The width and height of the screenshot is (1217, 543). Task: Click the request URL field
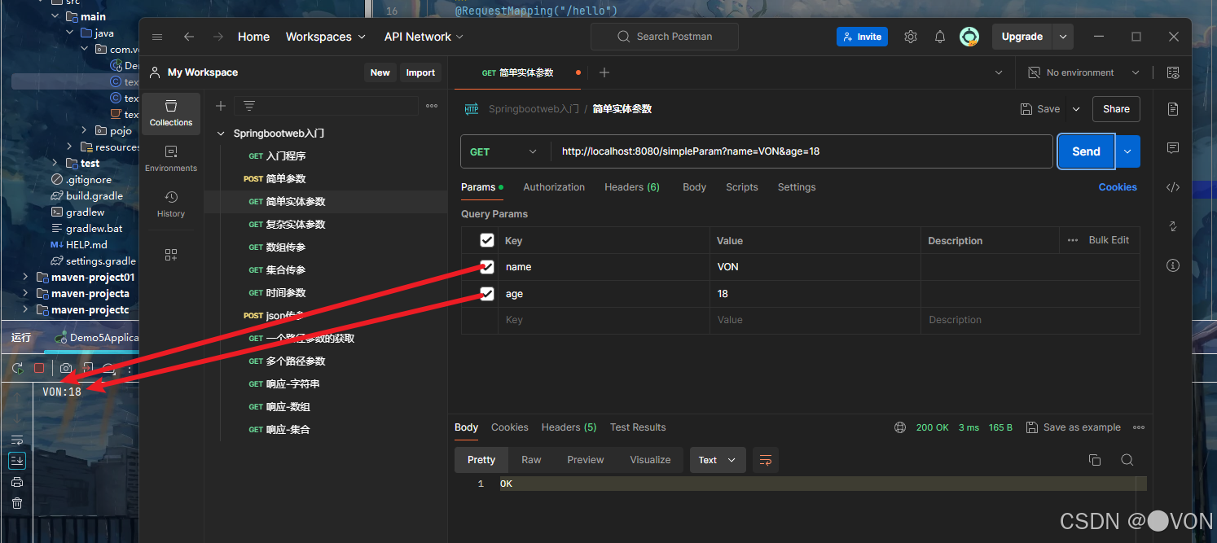pyautogui.click(x=802, y=151)
